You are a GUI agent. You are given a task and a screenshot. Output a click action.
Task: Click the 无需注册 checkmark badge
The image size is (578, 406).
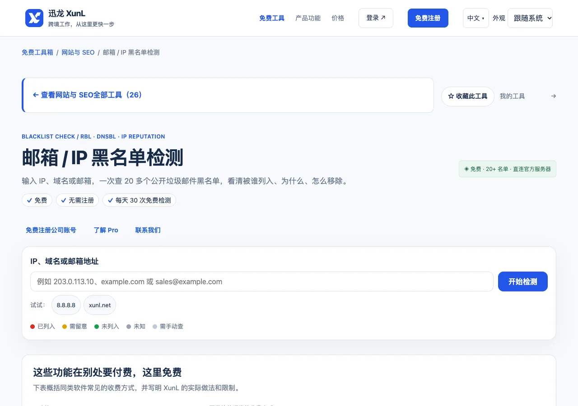77,200
